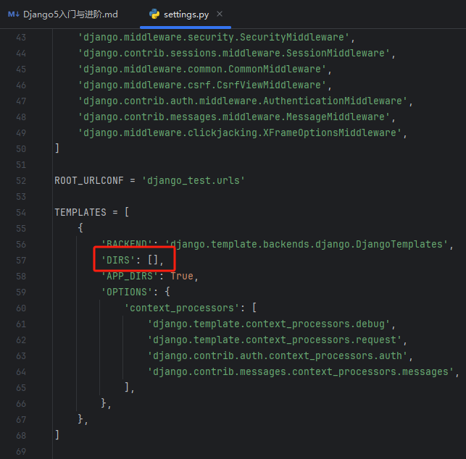Click the True value after APP_DIRS
The height and width of the screenshot is (459, 466).
(x=182, y=276)
